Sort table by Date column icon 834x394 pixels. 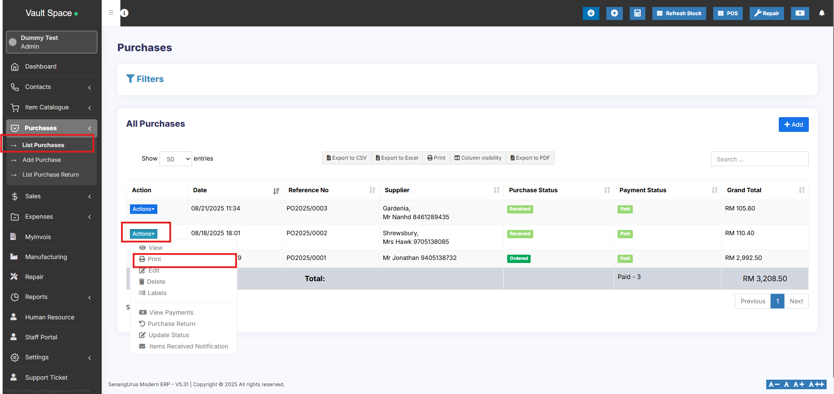[276, 190]
